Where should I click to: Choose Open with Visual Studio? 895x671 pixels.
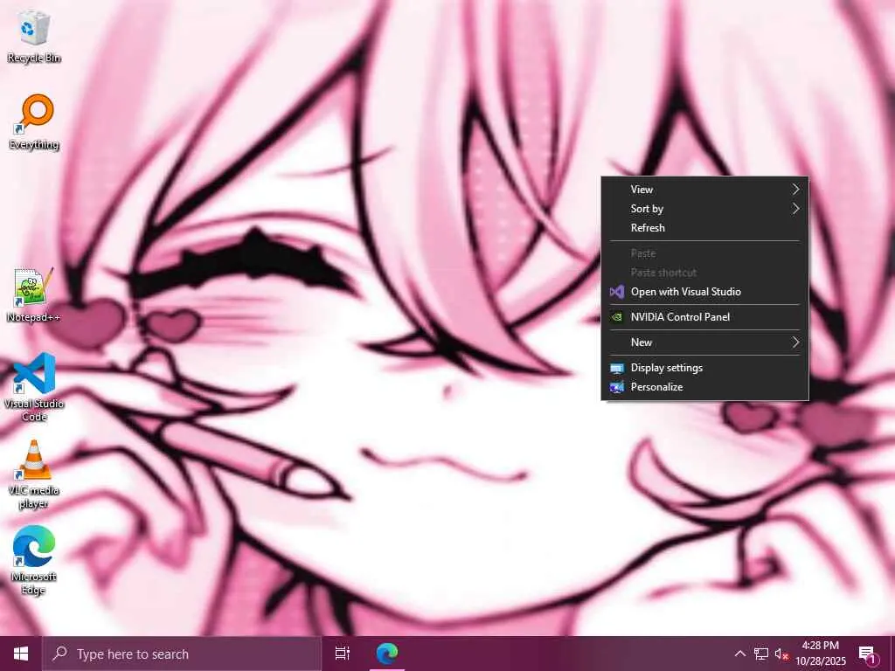tap(705, 292)
